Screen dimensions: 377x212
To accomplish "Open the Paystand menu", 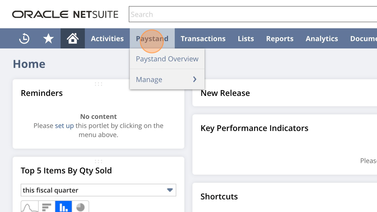I will 152,38.
